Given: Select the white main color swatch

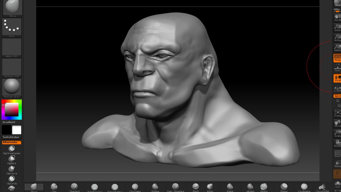Looking at the screenshot, I should click(x=17, y=130).
